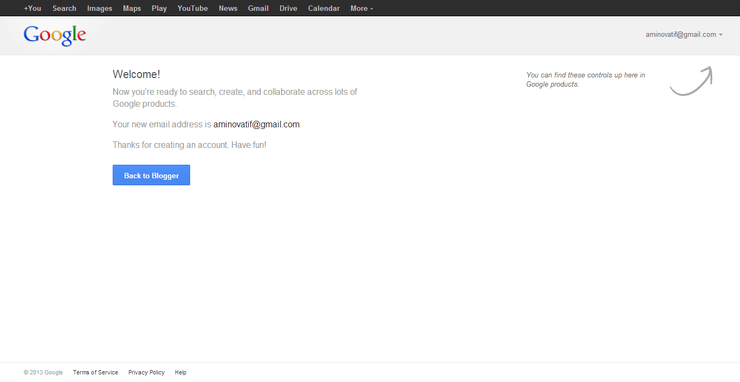Open YouTube from the top bar
This screenshot has height=382, width=740.
click(x=192, y=8)
